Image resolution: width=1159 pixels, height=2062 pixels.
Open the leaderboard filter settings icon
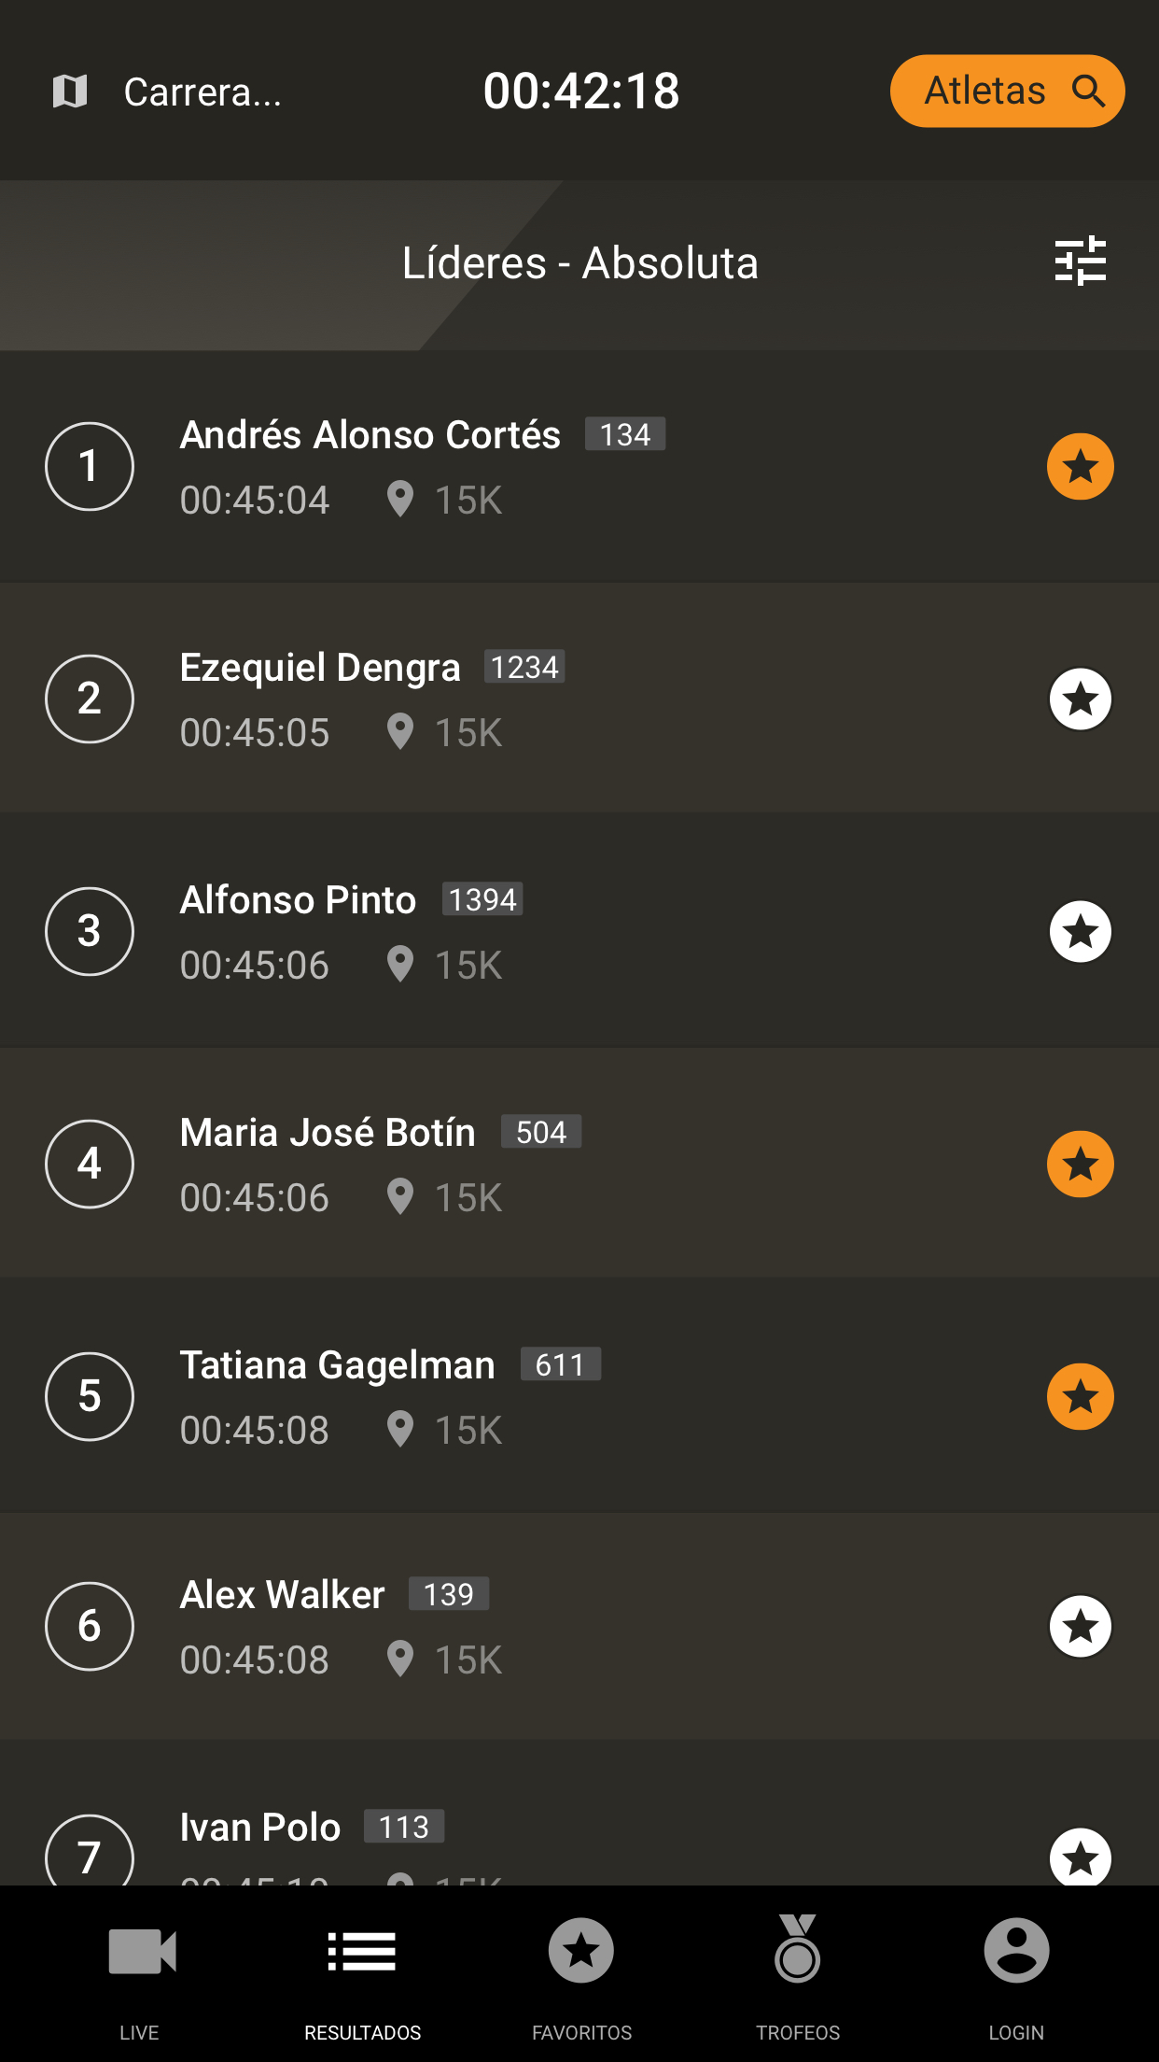(1080, 261)
